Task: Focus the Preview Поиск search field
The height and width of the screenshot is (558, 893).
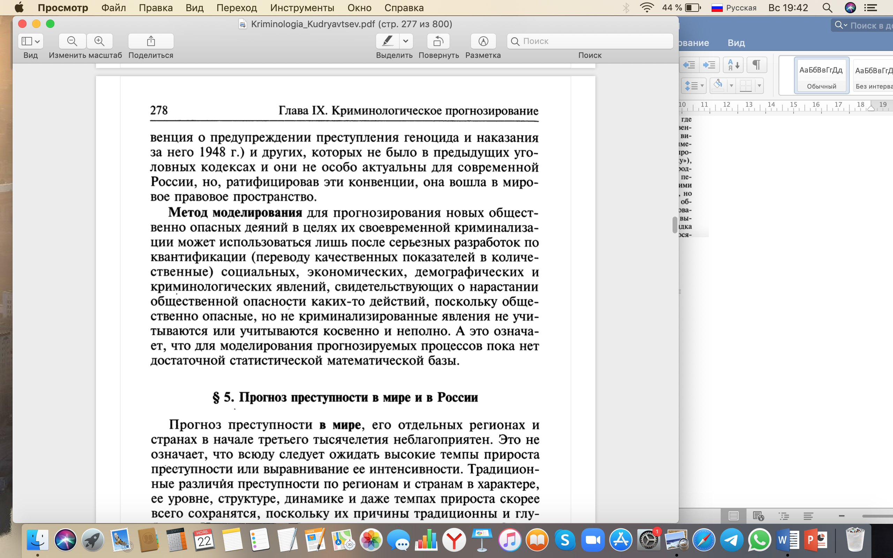Action: pyautogui.click(x=590, y=41)
